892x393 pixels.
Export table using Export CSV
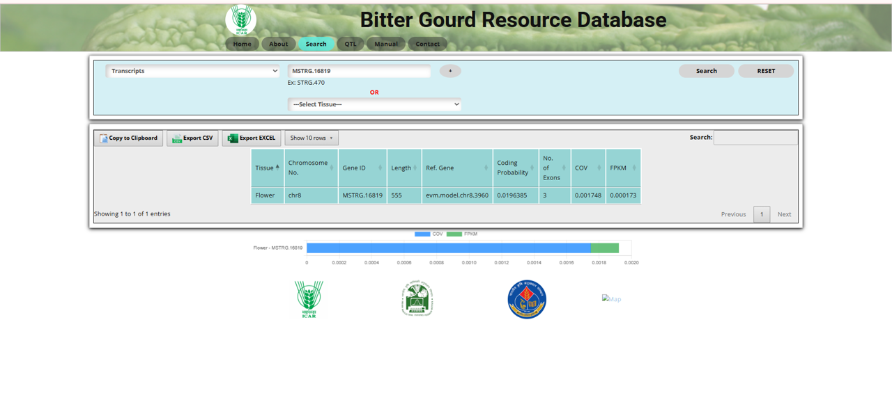[192, 138]
